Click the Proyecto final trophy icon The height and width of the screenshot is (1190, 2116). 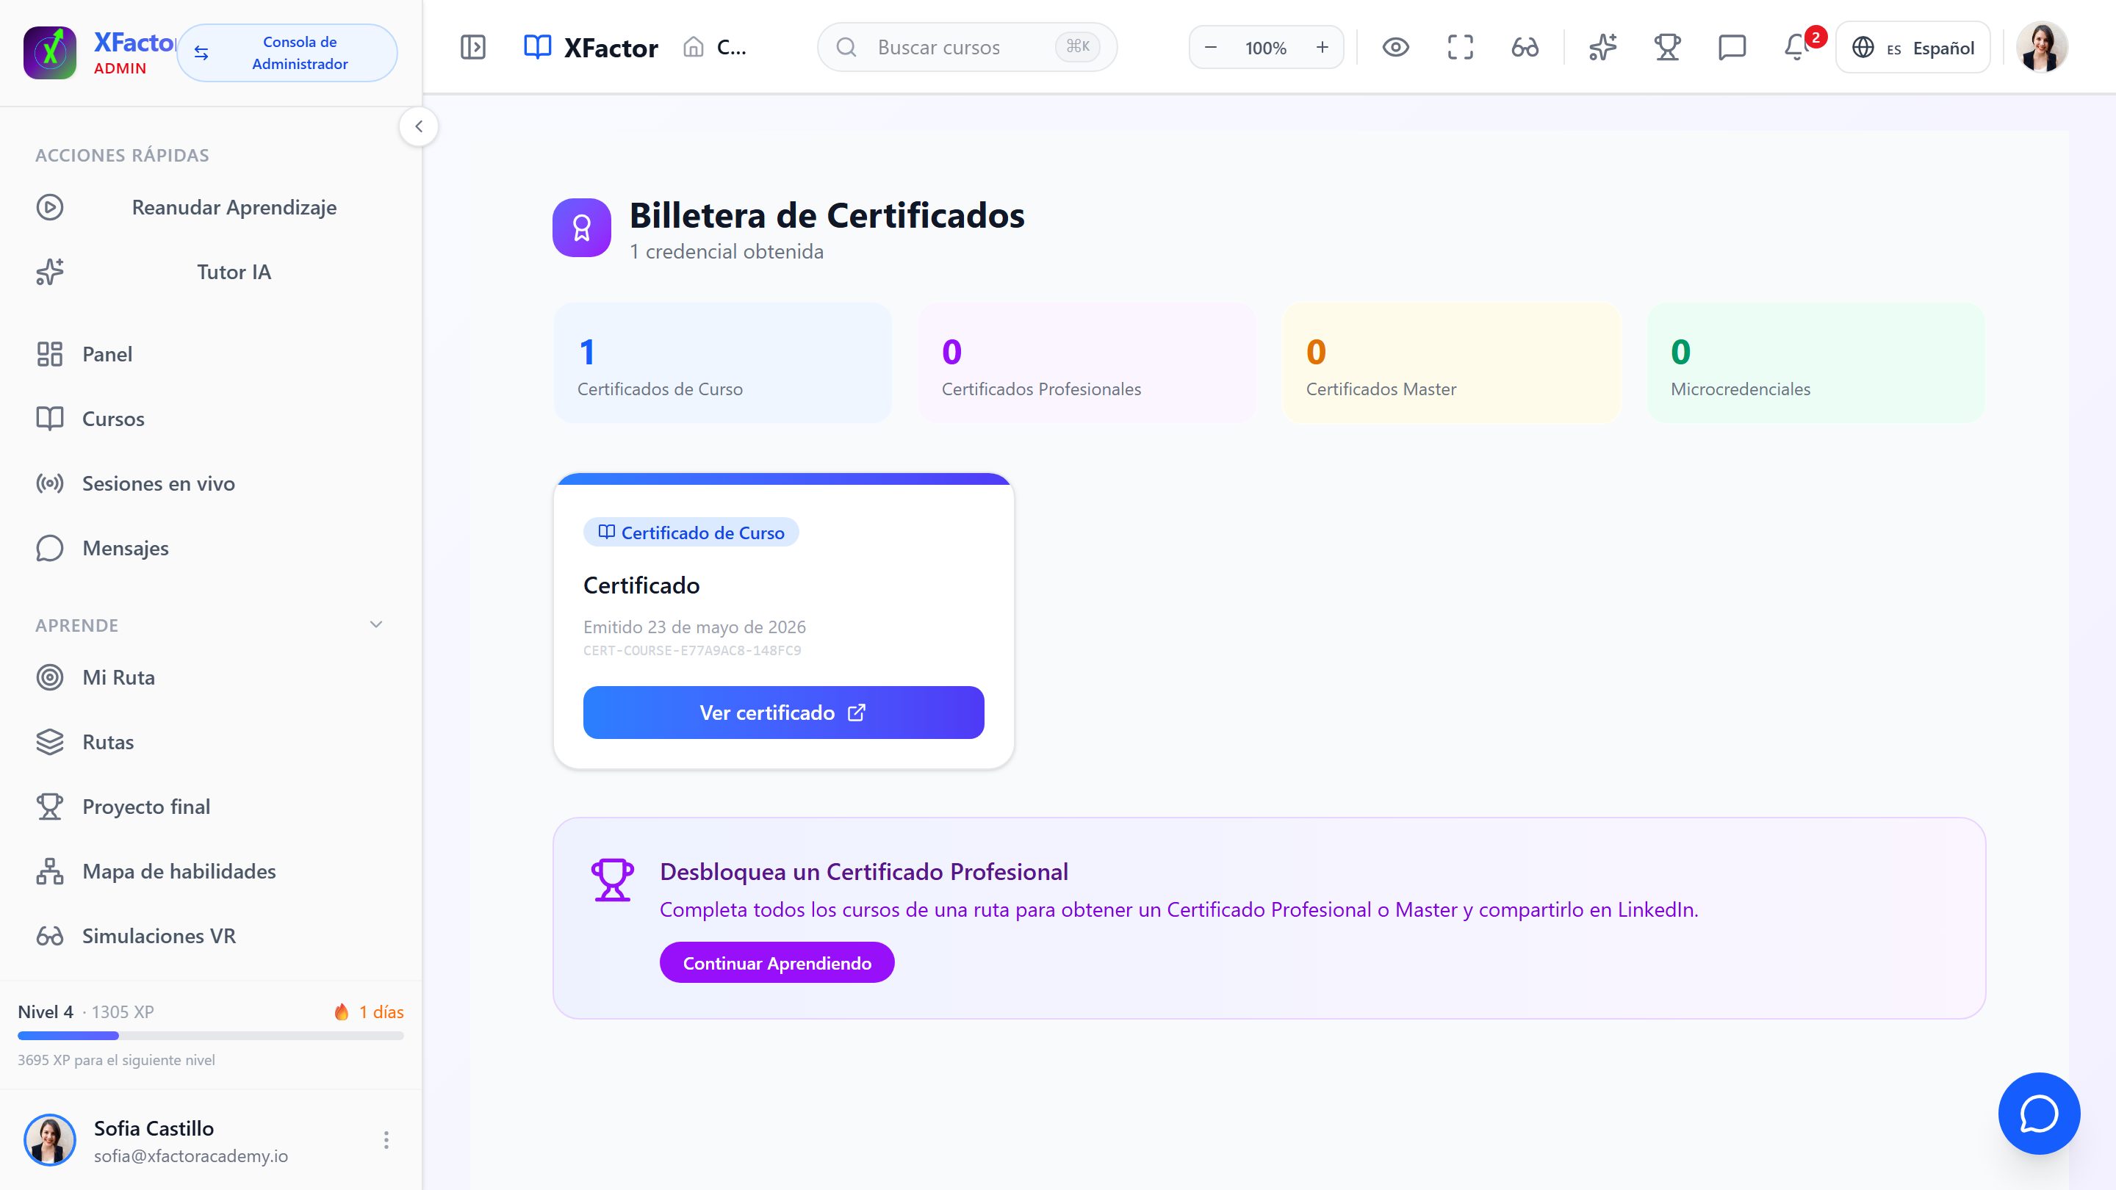(49, 807)
